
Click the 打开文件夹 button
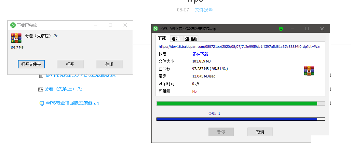click(x=31, y=64)
